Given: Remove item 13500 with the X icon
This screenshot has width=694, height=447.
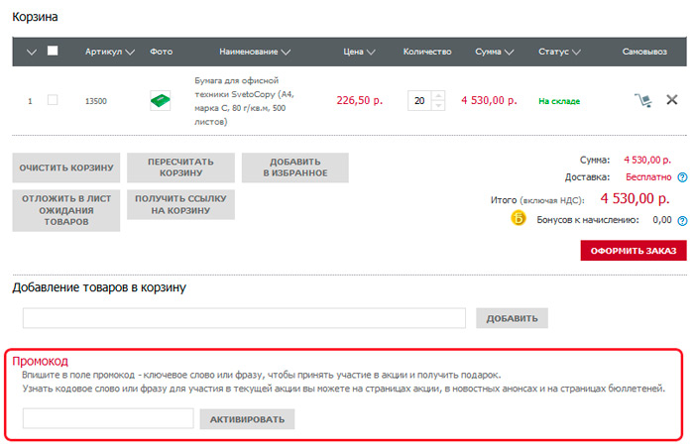Looking at the screenshot, I should (x=672, y=100).
